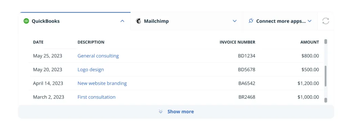Screen dimensions: 349x128
Task: Open the Connect more apps dropdown arrow
Action: click(309, 21)
